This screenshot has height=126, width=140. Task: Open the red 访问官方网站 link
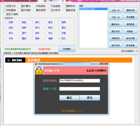coord(44,49)
